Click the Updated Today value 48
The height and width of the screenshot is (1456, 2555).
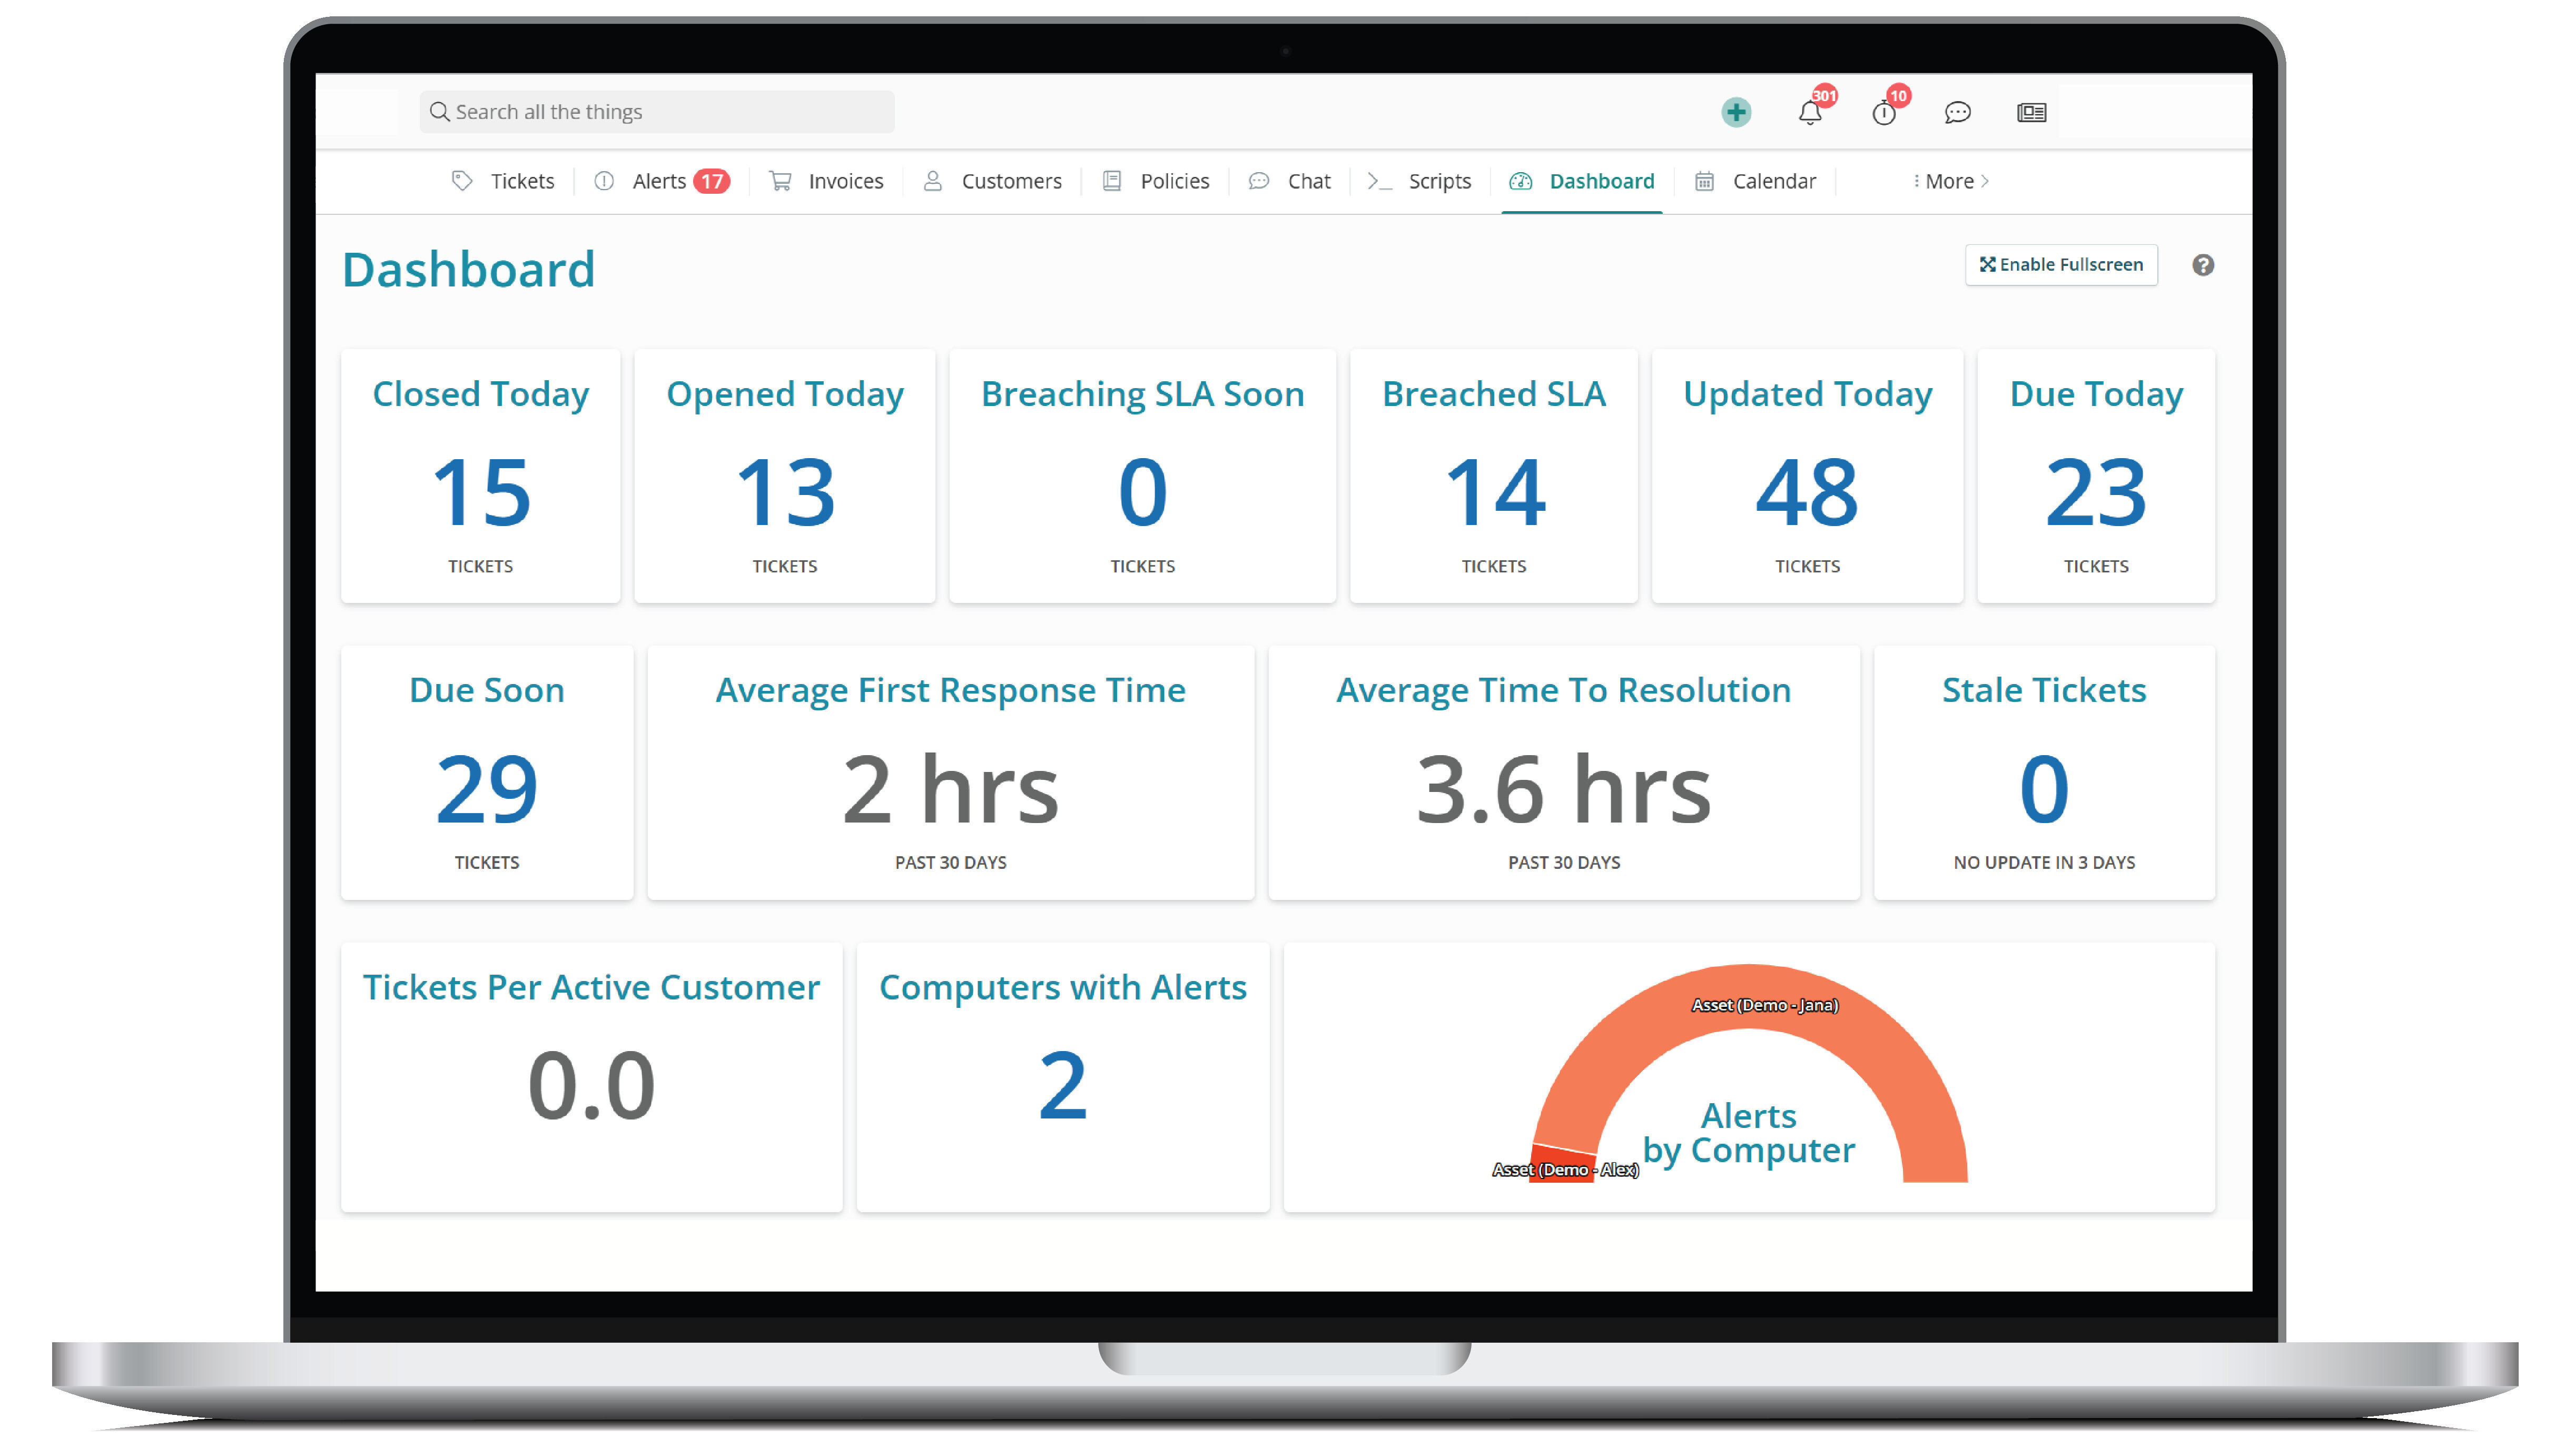1807,492
